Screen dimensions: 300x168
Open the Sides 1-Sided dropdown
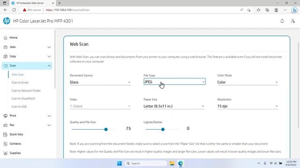100,106
